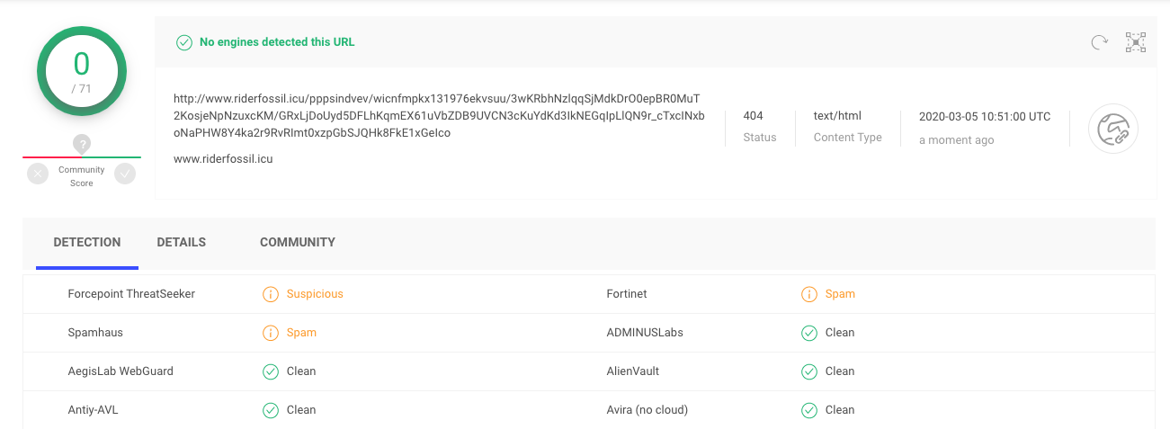Vote malicious with the X icon
Screen dimensions: 1170x429
[x=38, y=174]
